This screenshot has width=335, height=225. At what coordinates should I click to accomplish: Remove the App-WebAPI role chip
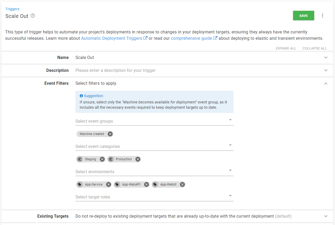tap(147, 184)
